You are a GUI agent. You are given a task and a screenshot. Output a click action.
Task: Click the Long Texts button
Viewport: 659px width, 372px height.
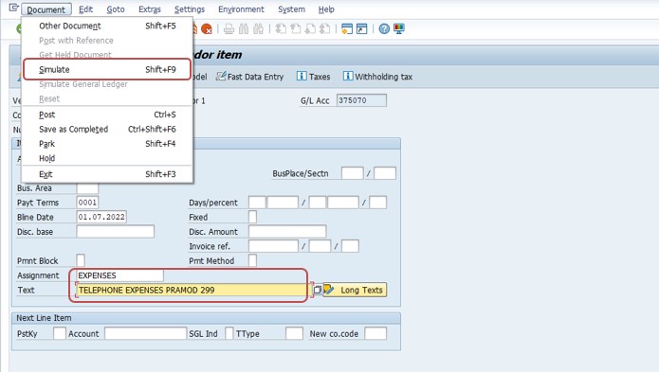click(x=355, y=290)
